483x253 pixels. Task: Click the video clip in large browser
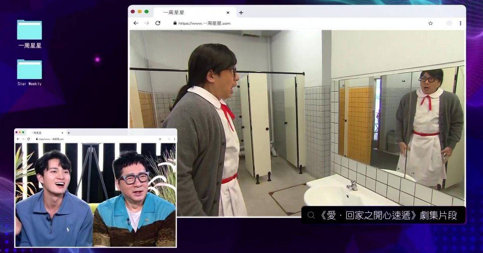point(297,123)
